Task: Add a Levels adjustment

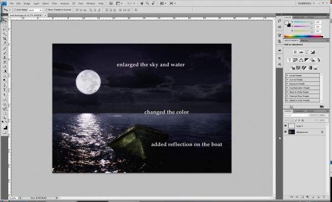Action: click(301, 52)
